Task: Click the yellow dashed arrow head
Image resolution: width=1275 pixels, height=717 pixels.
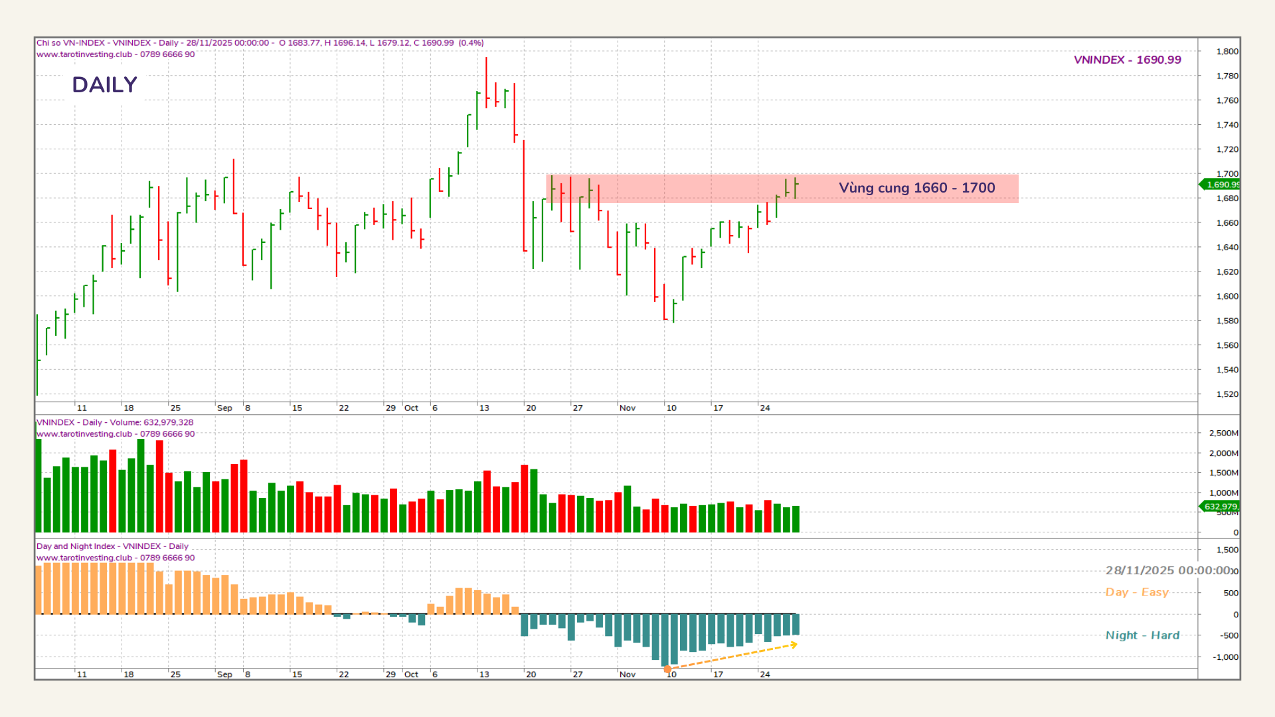Action: coord(794,645)
